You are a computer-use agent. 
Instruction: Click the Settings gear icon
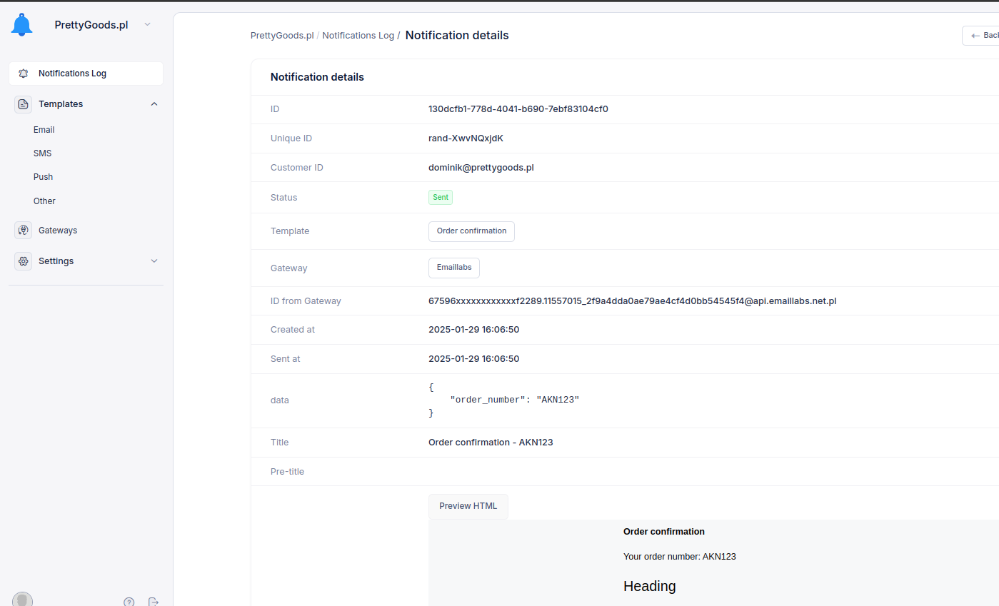click(24, 261)
